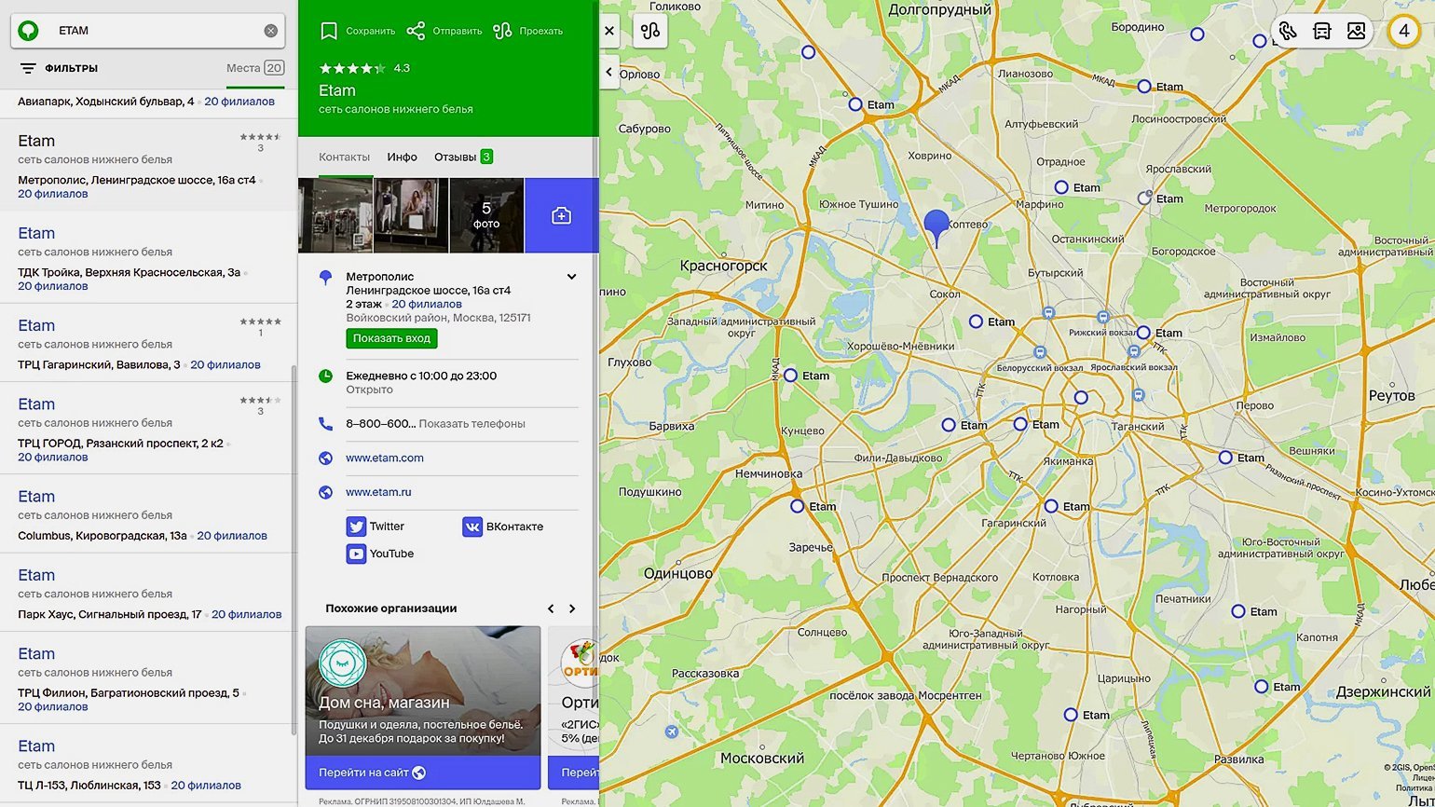Open the route builder button on map

point(649,31)
